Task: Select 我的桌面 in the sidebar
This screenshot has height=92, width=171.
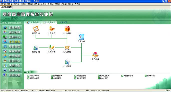Action: 12,27
